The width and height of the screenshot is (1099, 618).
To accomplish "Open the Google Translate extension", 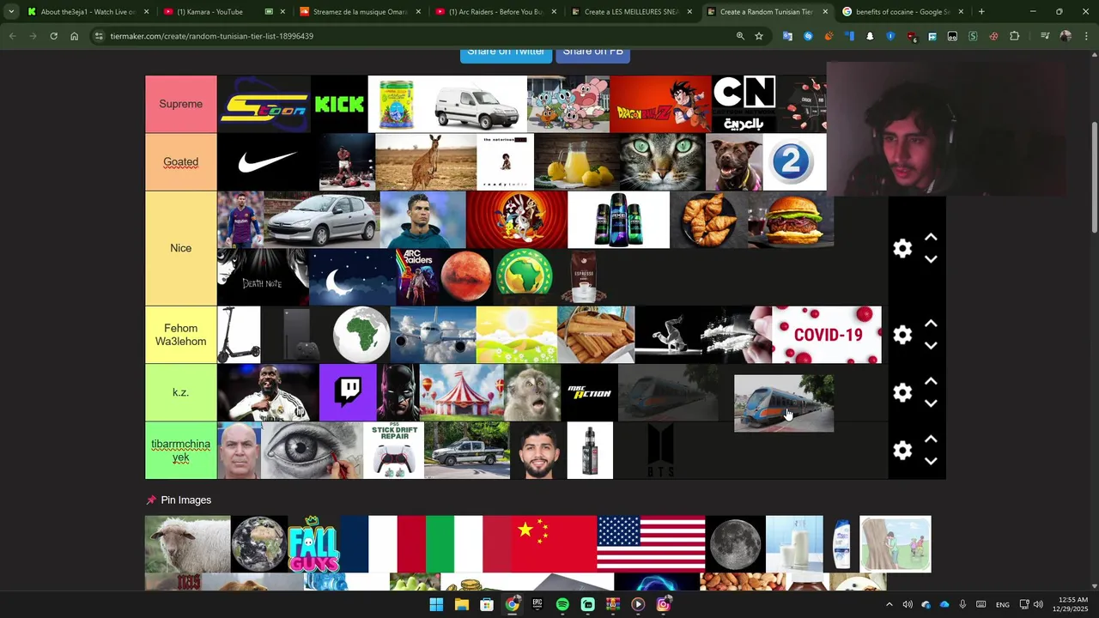I will point(787,36).
